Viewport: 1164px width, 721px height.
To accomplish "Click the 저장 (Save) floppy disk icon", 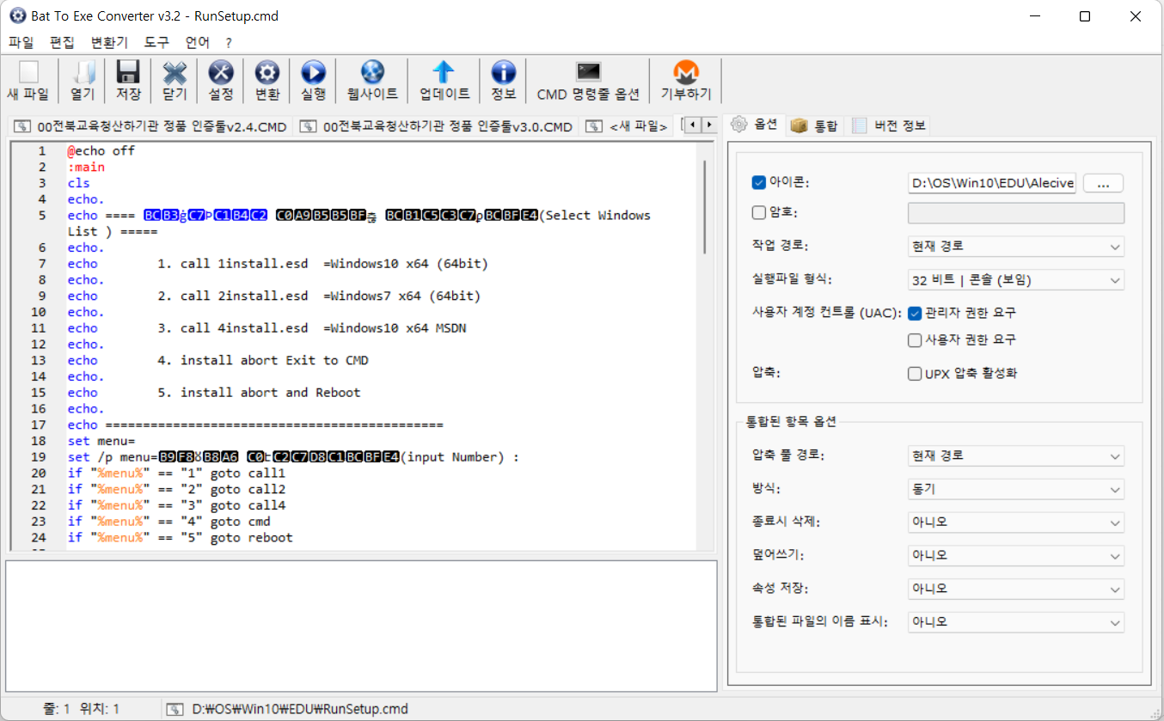I will 128,73.
